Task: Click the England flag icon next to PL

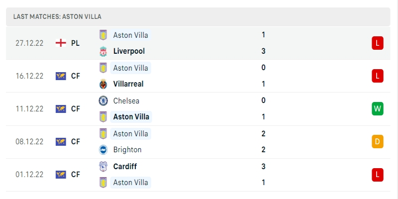Action: (x=61, y=43)
